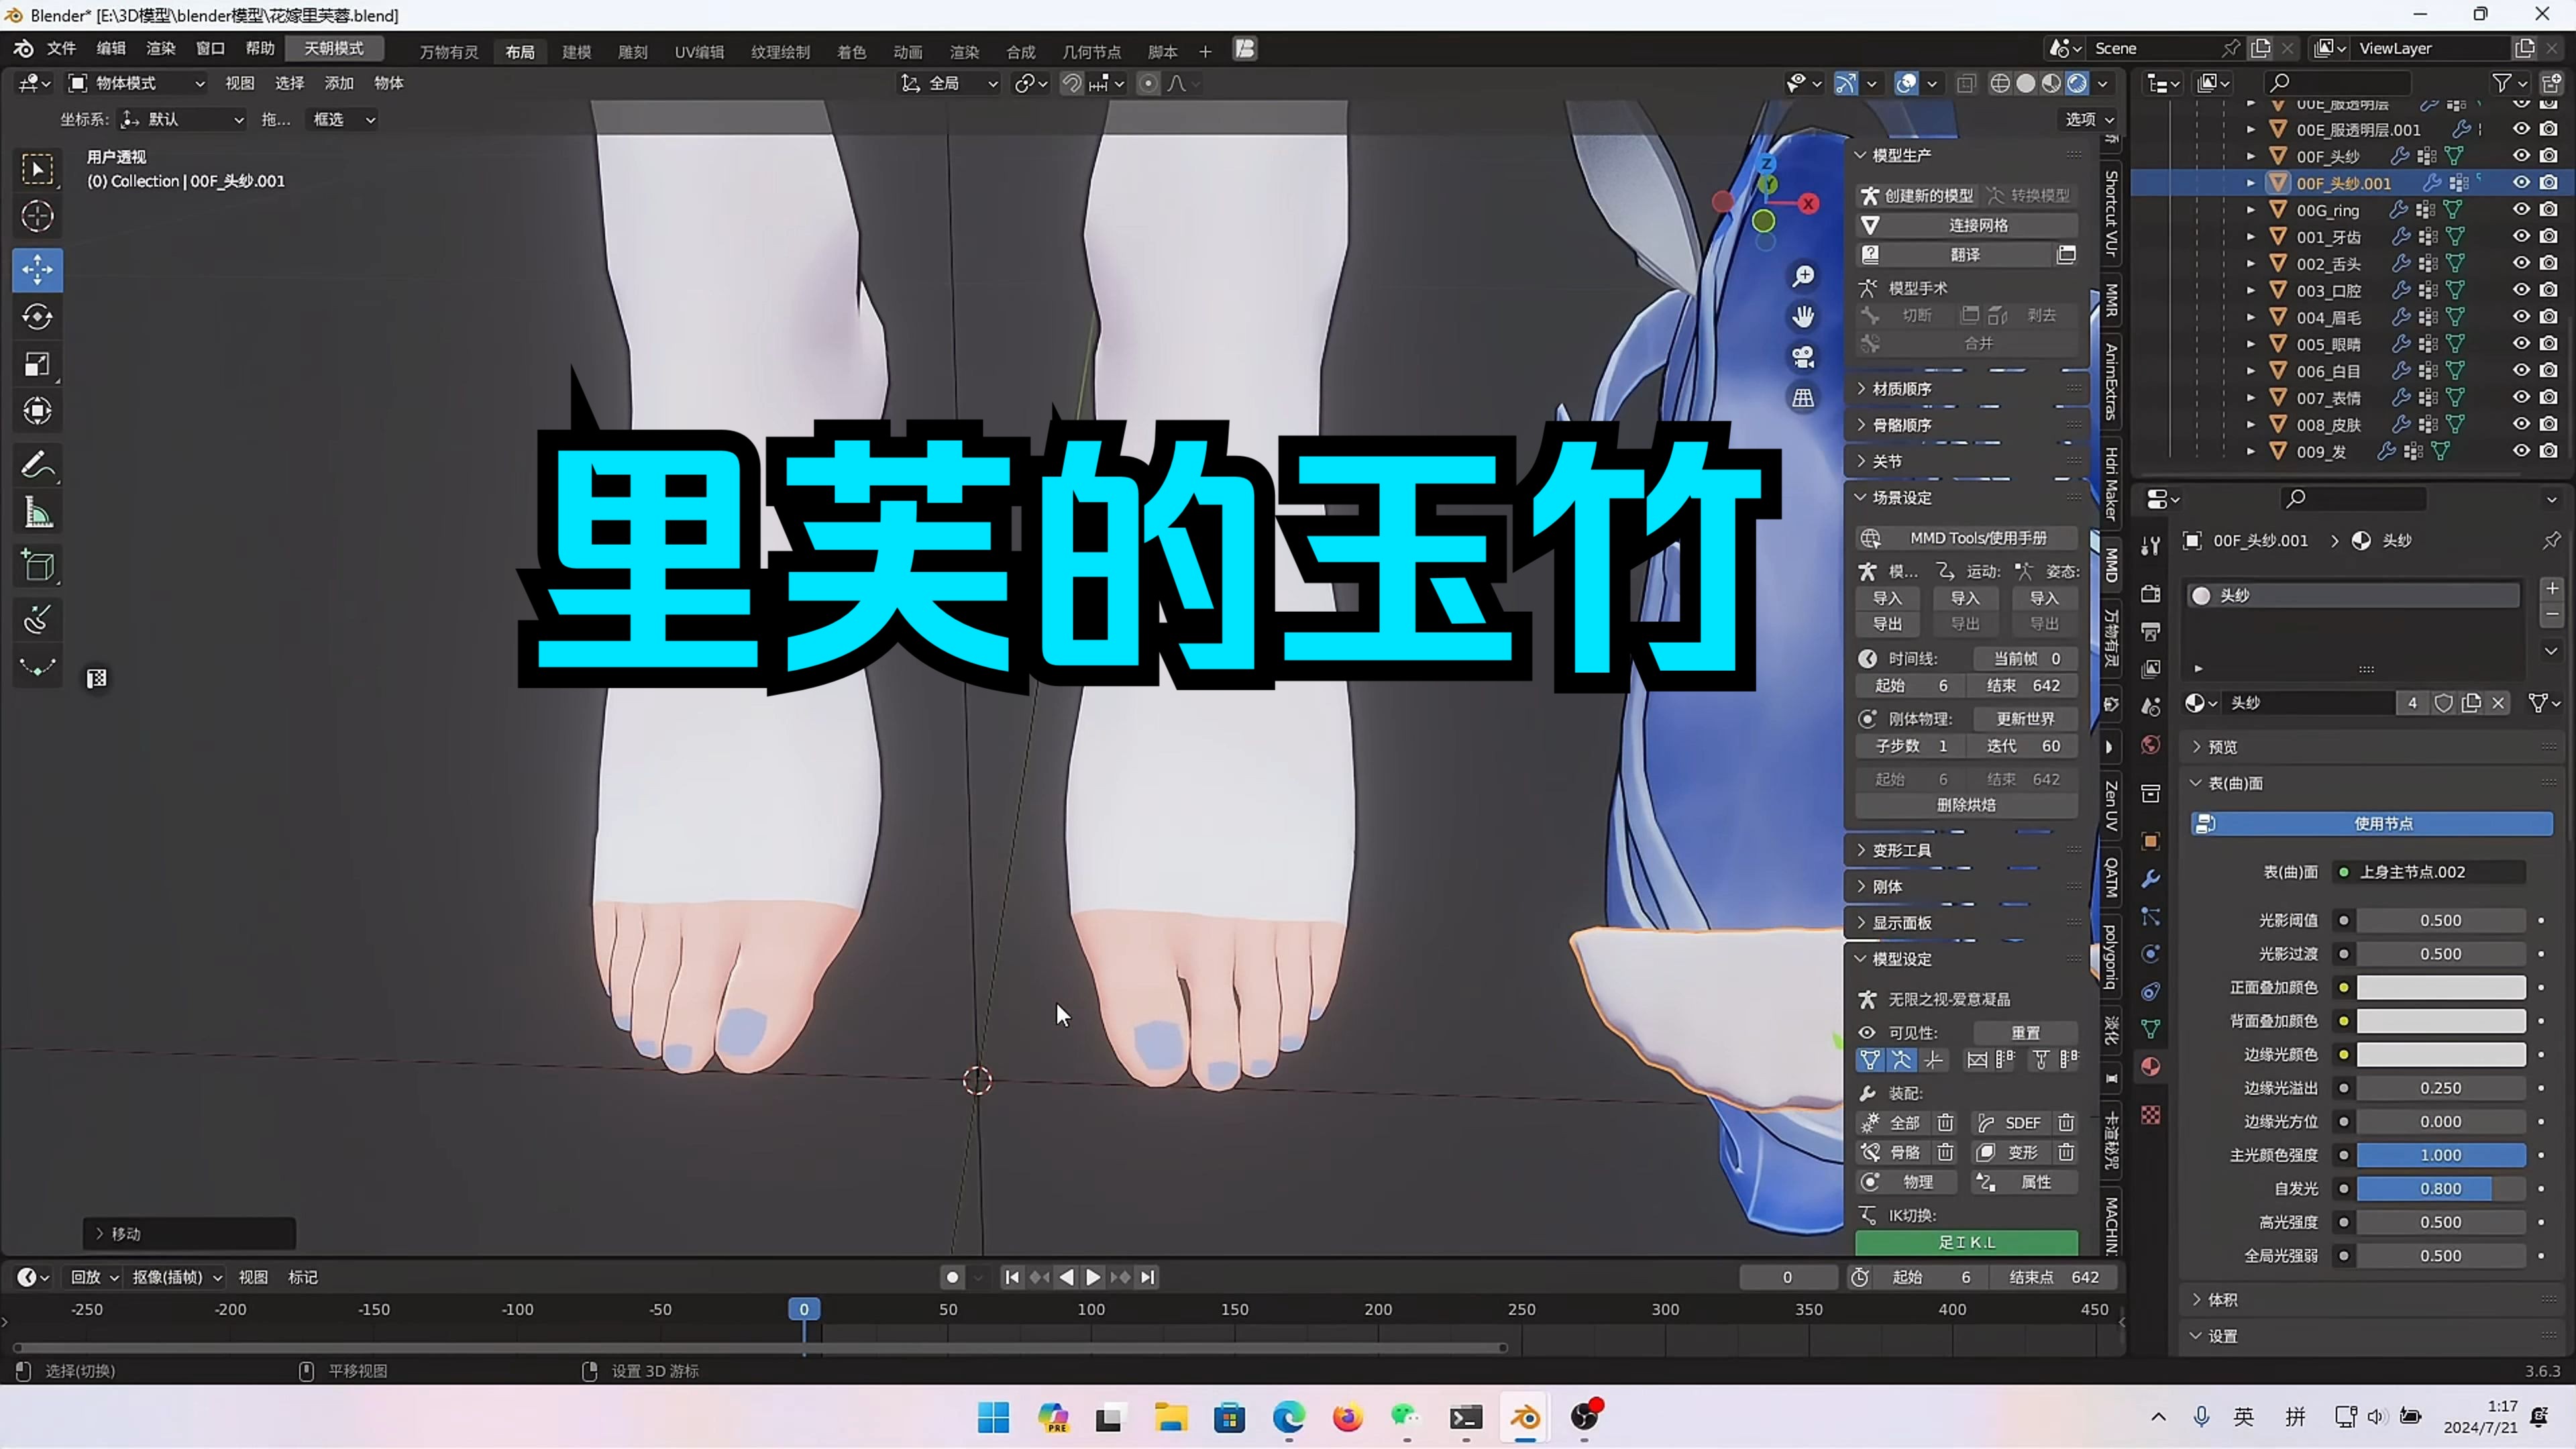Click the 主光颜色强度 1.000 slider

coord(2441,1155)
